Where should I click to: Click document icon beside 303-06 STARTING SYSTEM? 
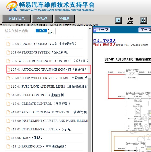click(x=8, y=53)
